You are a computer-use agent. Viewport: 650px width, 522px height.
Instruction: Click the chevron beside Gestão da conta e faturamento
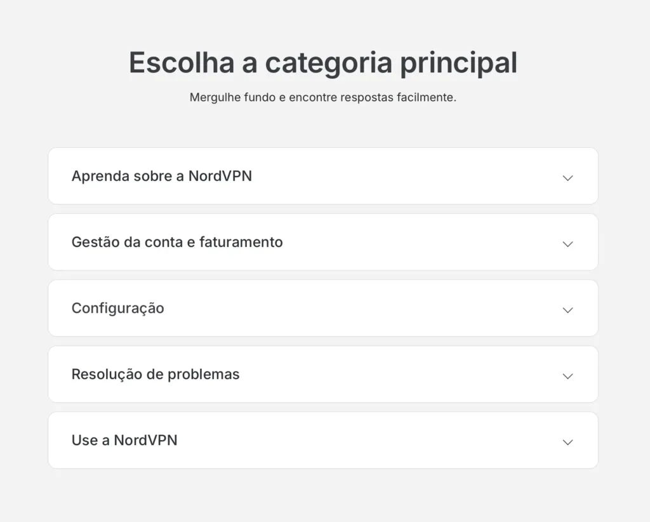click(x=567, y=244)
